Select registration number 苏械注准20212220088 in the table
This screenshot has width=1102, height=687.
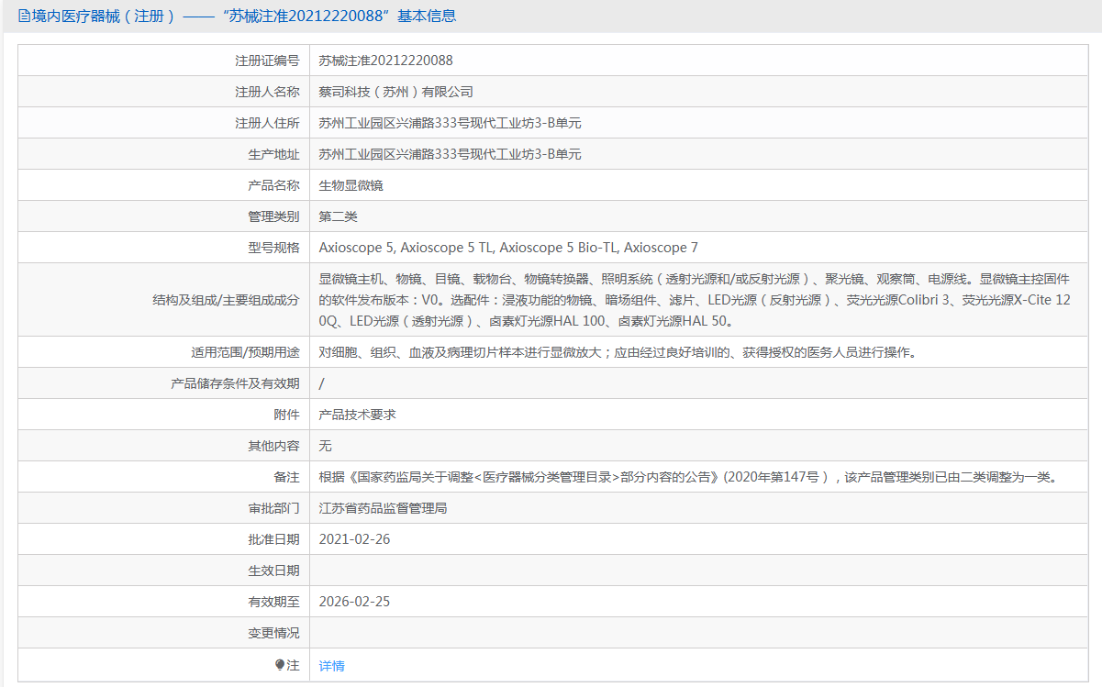pos(385,61)
